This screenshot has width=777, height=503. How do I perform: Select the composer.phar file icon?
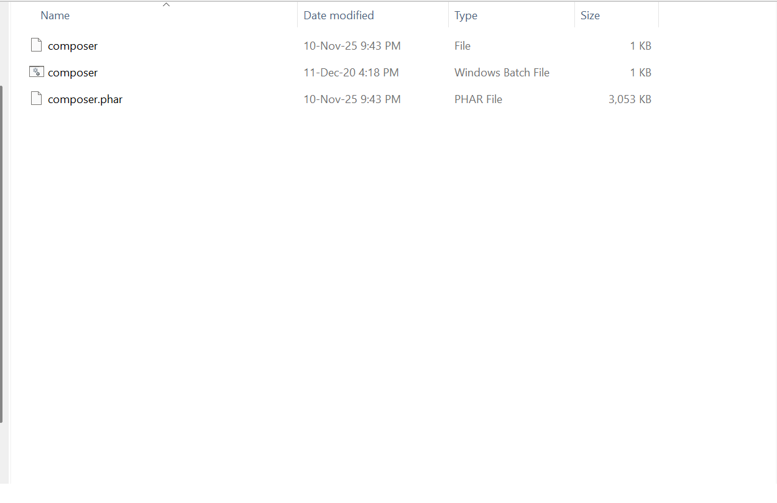pyautogui.click(x=37, y=99)
